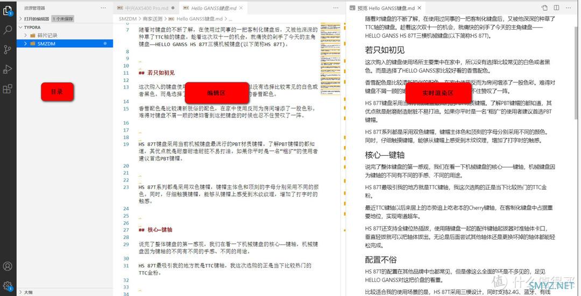Select the SMZDM folder in the tree
Screen dimensions: 581x296
point(46,43)
